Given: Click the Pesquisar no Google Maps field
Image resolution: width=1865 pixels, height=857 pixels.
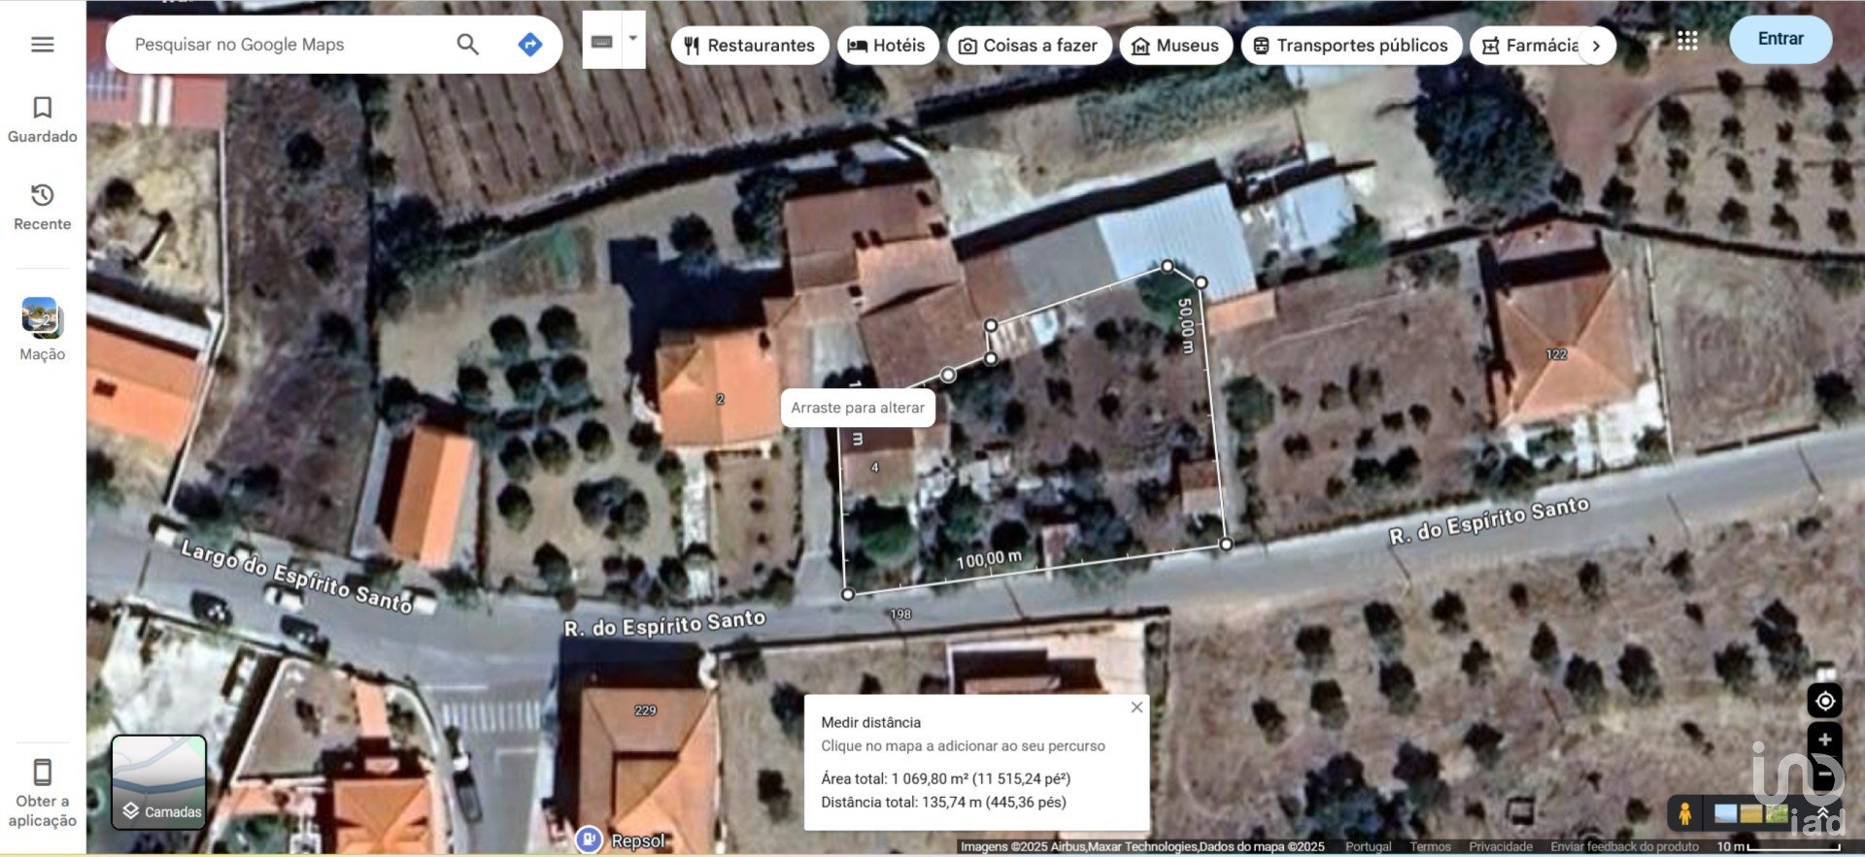Looking at the screenshot, I should click(287, 45).
